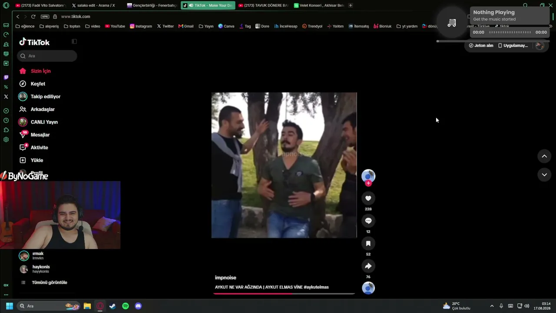Screen dimensions: 556x313
Task: Open Spotify from the taskbar
Action: 126,306
